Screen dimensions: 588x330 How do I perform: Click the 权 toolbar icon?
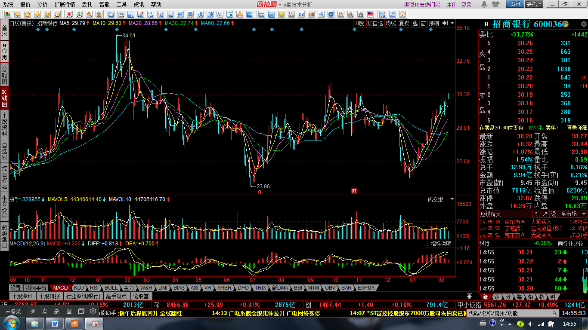pyautogui.click(x=321, y=14)
